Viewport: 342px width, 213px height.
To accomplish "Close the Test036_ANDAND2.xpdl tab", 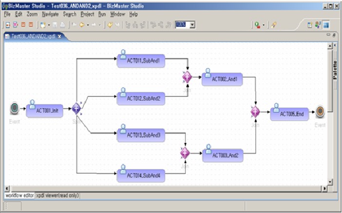I will (59, 36).
